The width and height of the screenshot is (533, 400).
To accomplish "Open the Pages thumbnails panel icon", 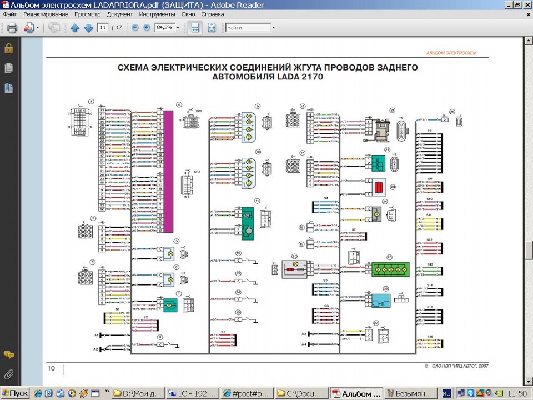I will tap(9, 68).
